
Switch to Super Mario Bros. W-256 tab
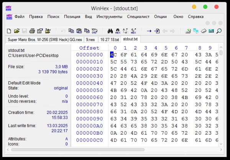click(45, 40)
